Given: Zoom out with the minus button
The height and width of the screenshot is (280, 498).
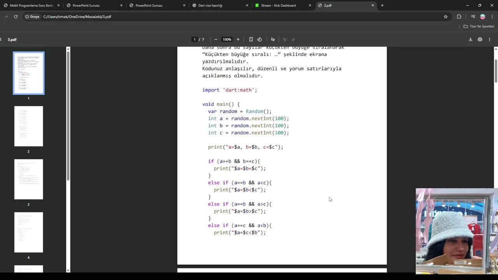Looking at the screenshot, I should pyautogui.click(x=216, y=39).
